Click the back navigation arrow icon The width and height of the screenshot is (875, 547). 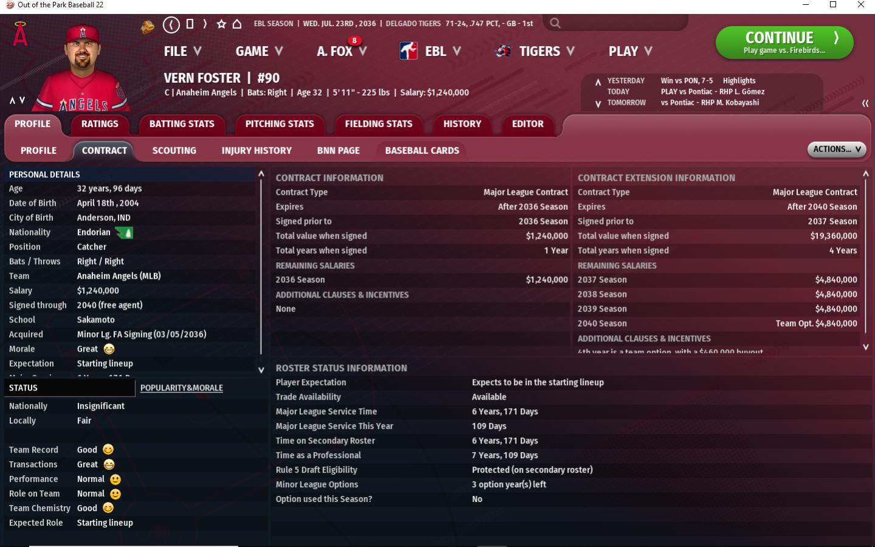pos(171,24)
